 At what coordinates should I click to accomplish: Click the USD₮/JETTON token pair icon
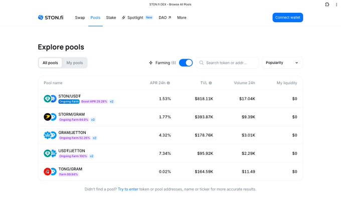tap(50, 153)
